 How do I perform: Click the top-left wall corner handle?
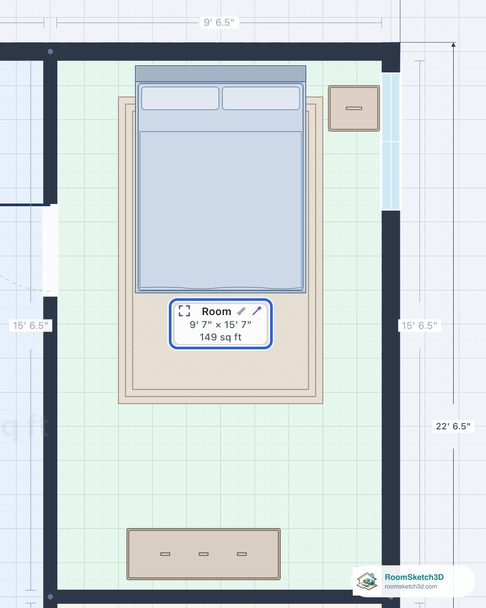pyautogui.click(x=50, y=52)
